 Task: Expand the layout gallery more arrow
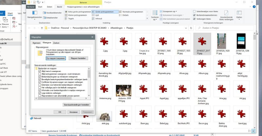pyautogui.click(x=147, y=19)
